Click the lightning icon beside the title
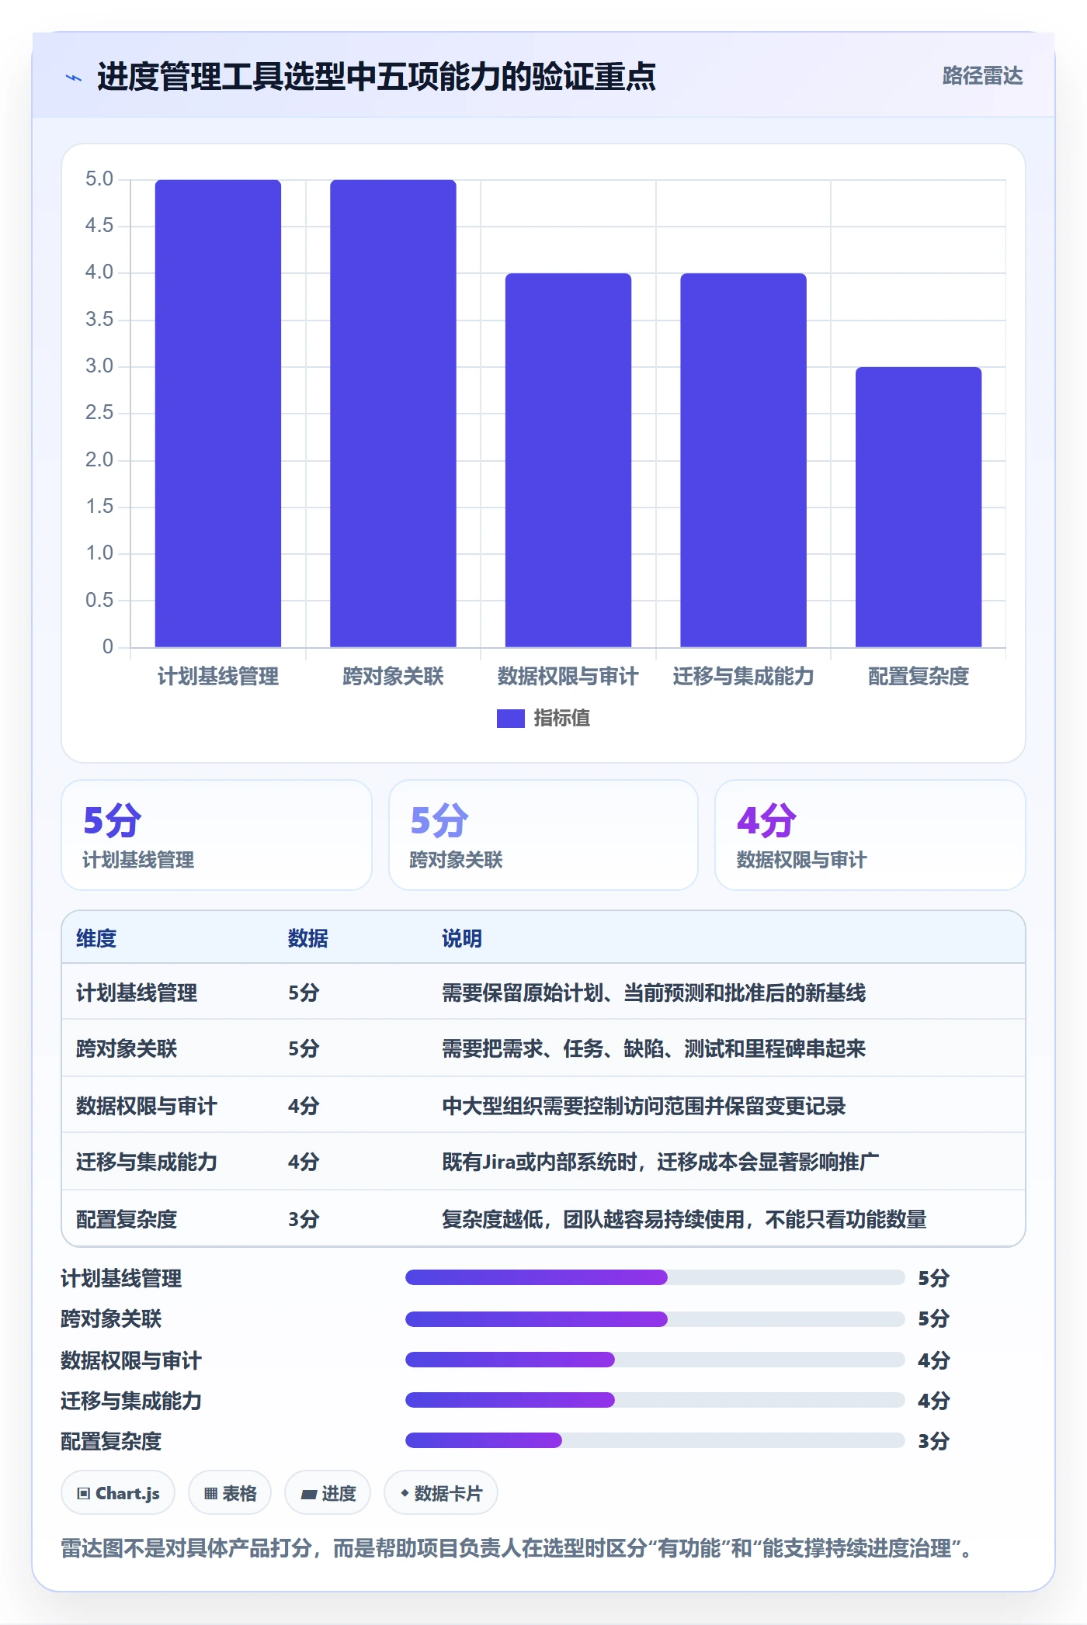The width and height of the screenshot is (1087, 1625). 74,78
